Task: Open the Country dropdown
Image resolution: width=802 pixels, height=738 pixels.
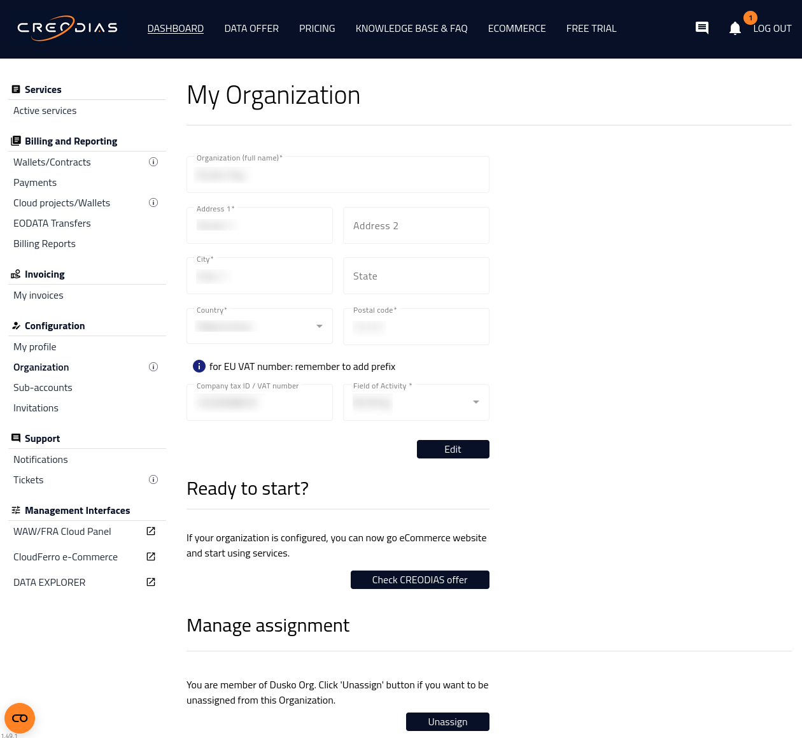Action: click(319, 326)
